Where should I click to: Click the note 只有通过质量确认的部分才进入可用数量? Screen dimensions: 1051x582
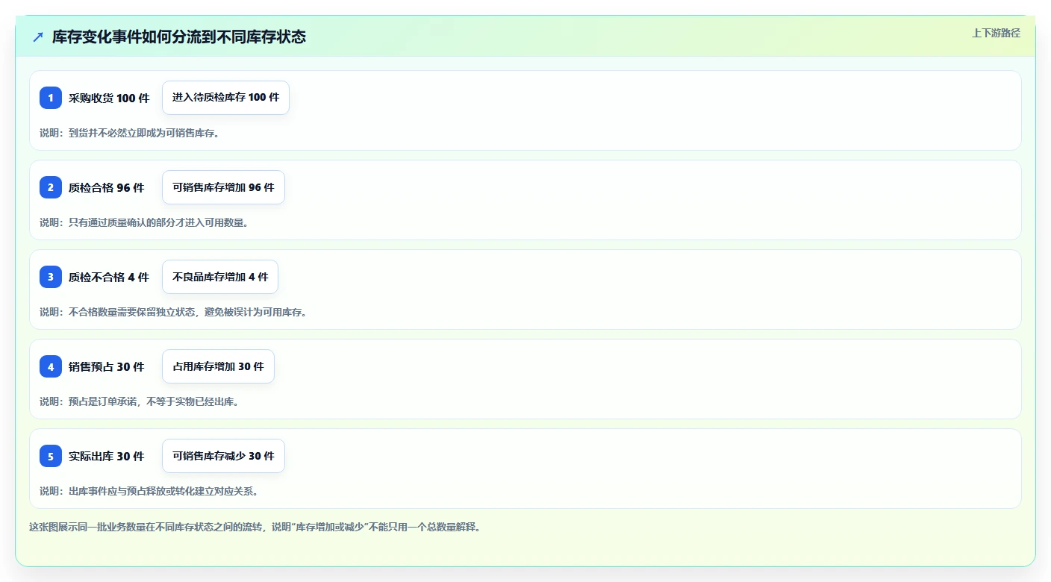(144, 222)
